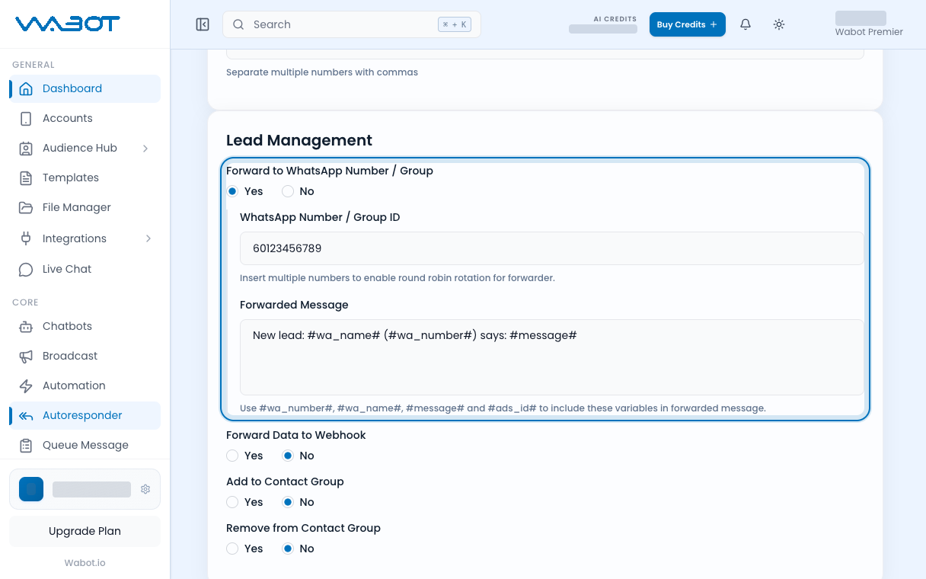The width and height of the screenshot is (926, 579).
Task: Select No for Remove from Contact Group
Action: point(288,549)
